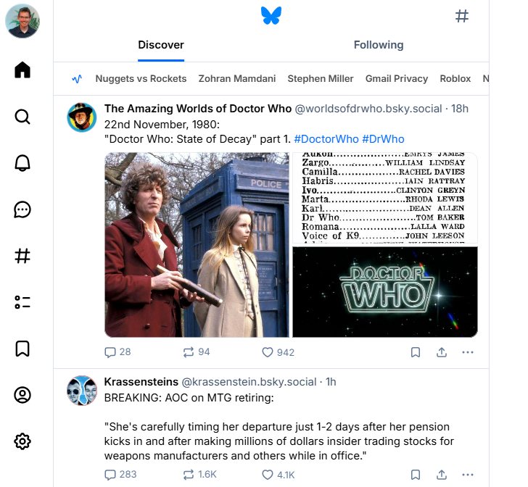Open Search via the magnifier icon
Image resolution: width=528 pixels, height=487 pixels.
click(x=22, y=117)
